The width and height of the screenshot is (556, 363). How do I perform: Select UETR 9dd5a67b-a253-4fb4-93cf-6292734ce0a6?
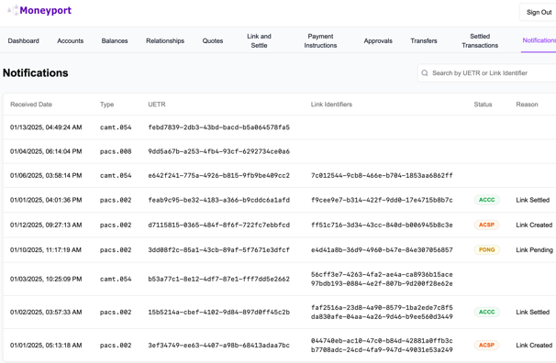218,151
